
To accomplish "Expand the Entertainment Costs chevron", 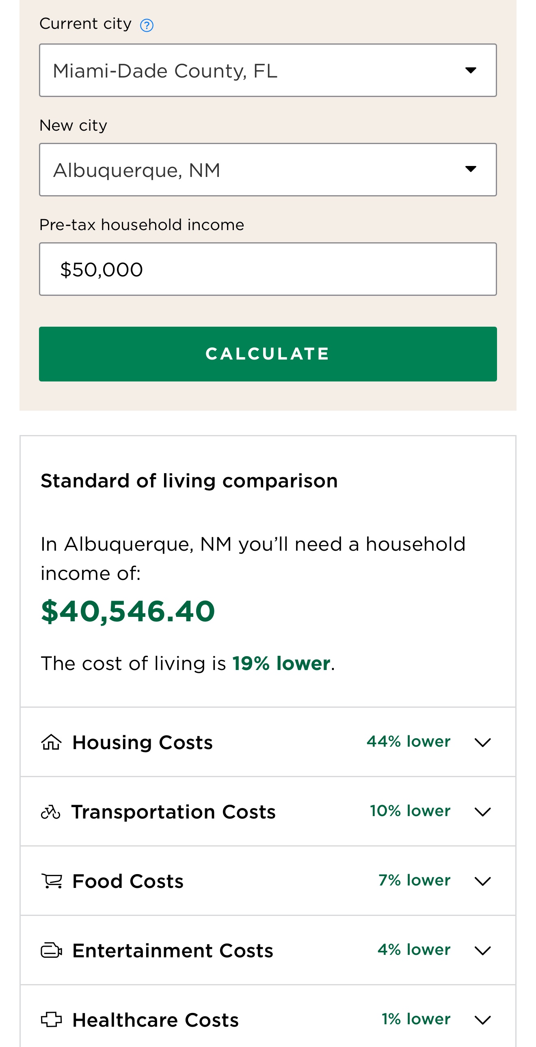I will click(x=483, y=951).
